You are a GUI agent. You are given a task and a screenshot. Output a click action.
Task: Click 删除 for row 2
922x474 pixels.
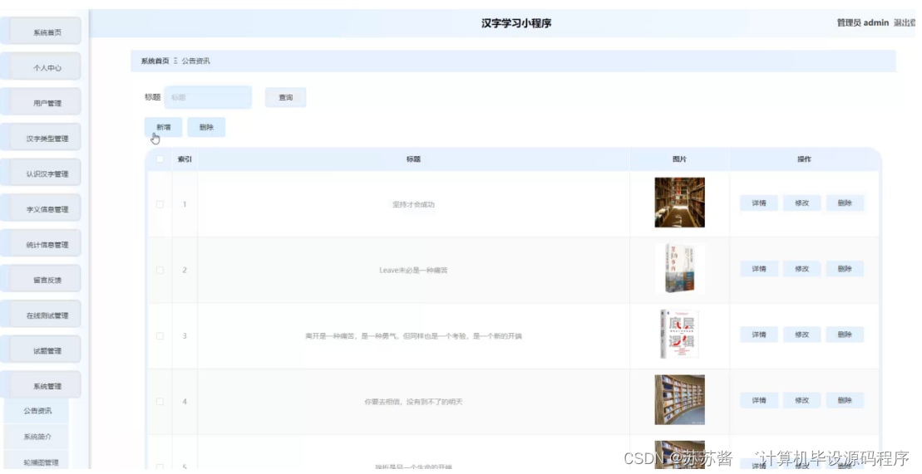coord(845,268)
